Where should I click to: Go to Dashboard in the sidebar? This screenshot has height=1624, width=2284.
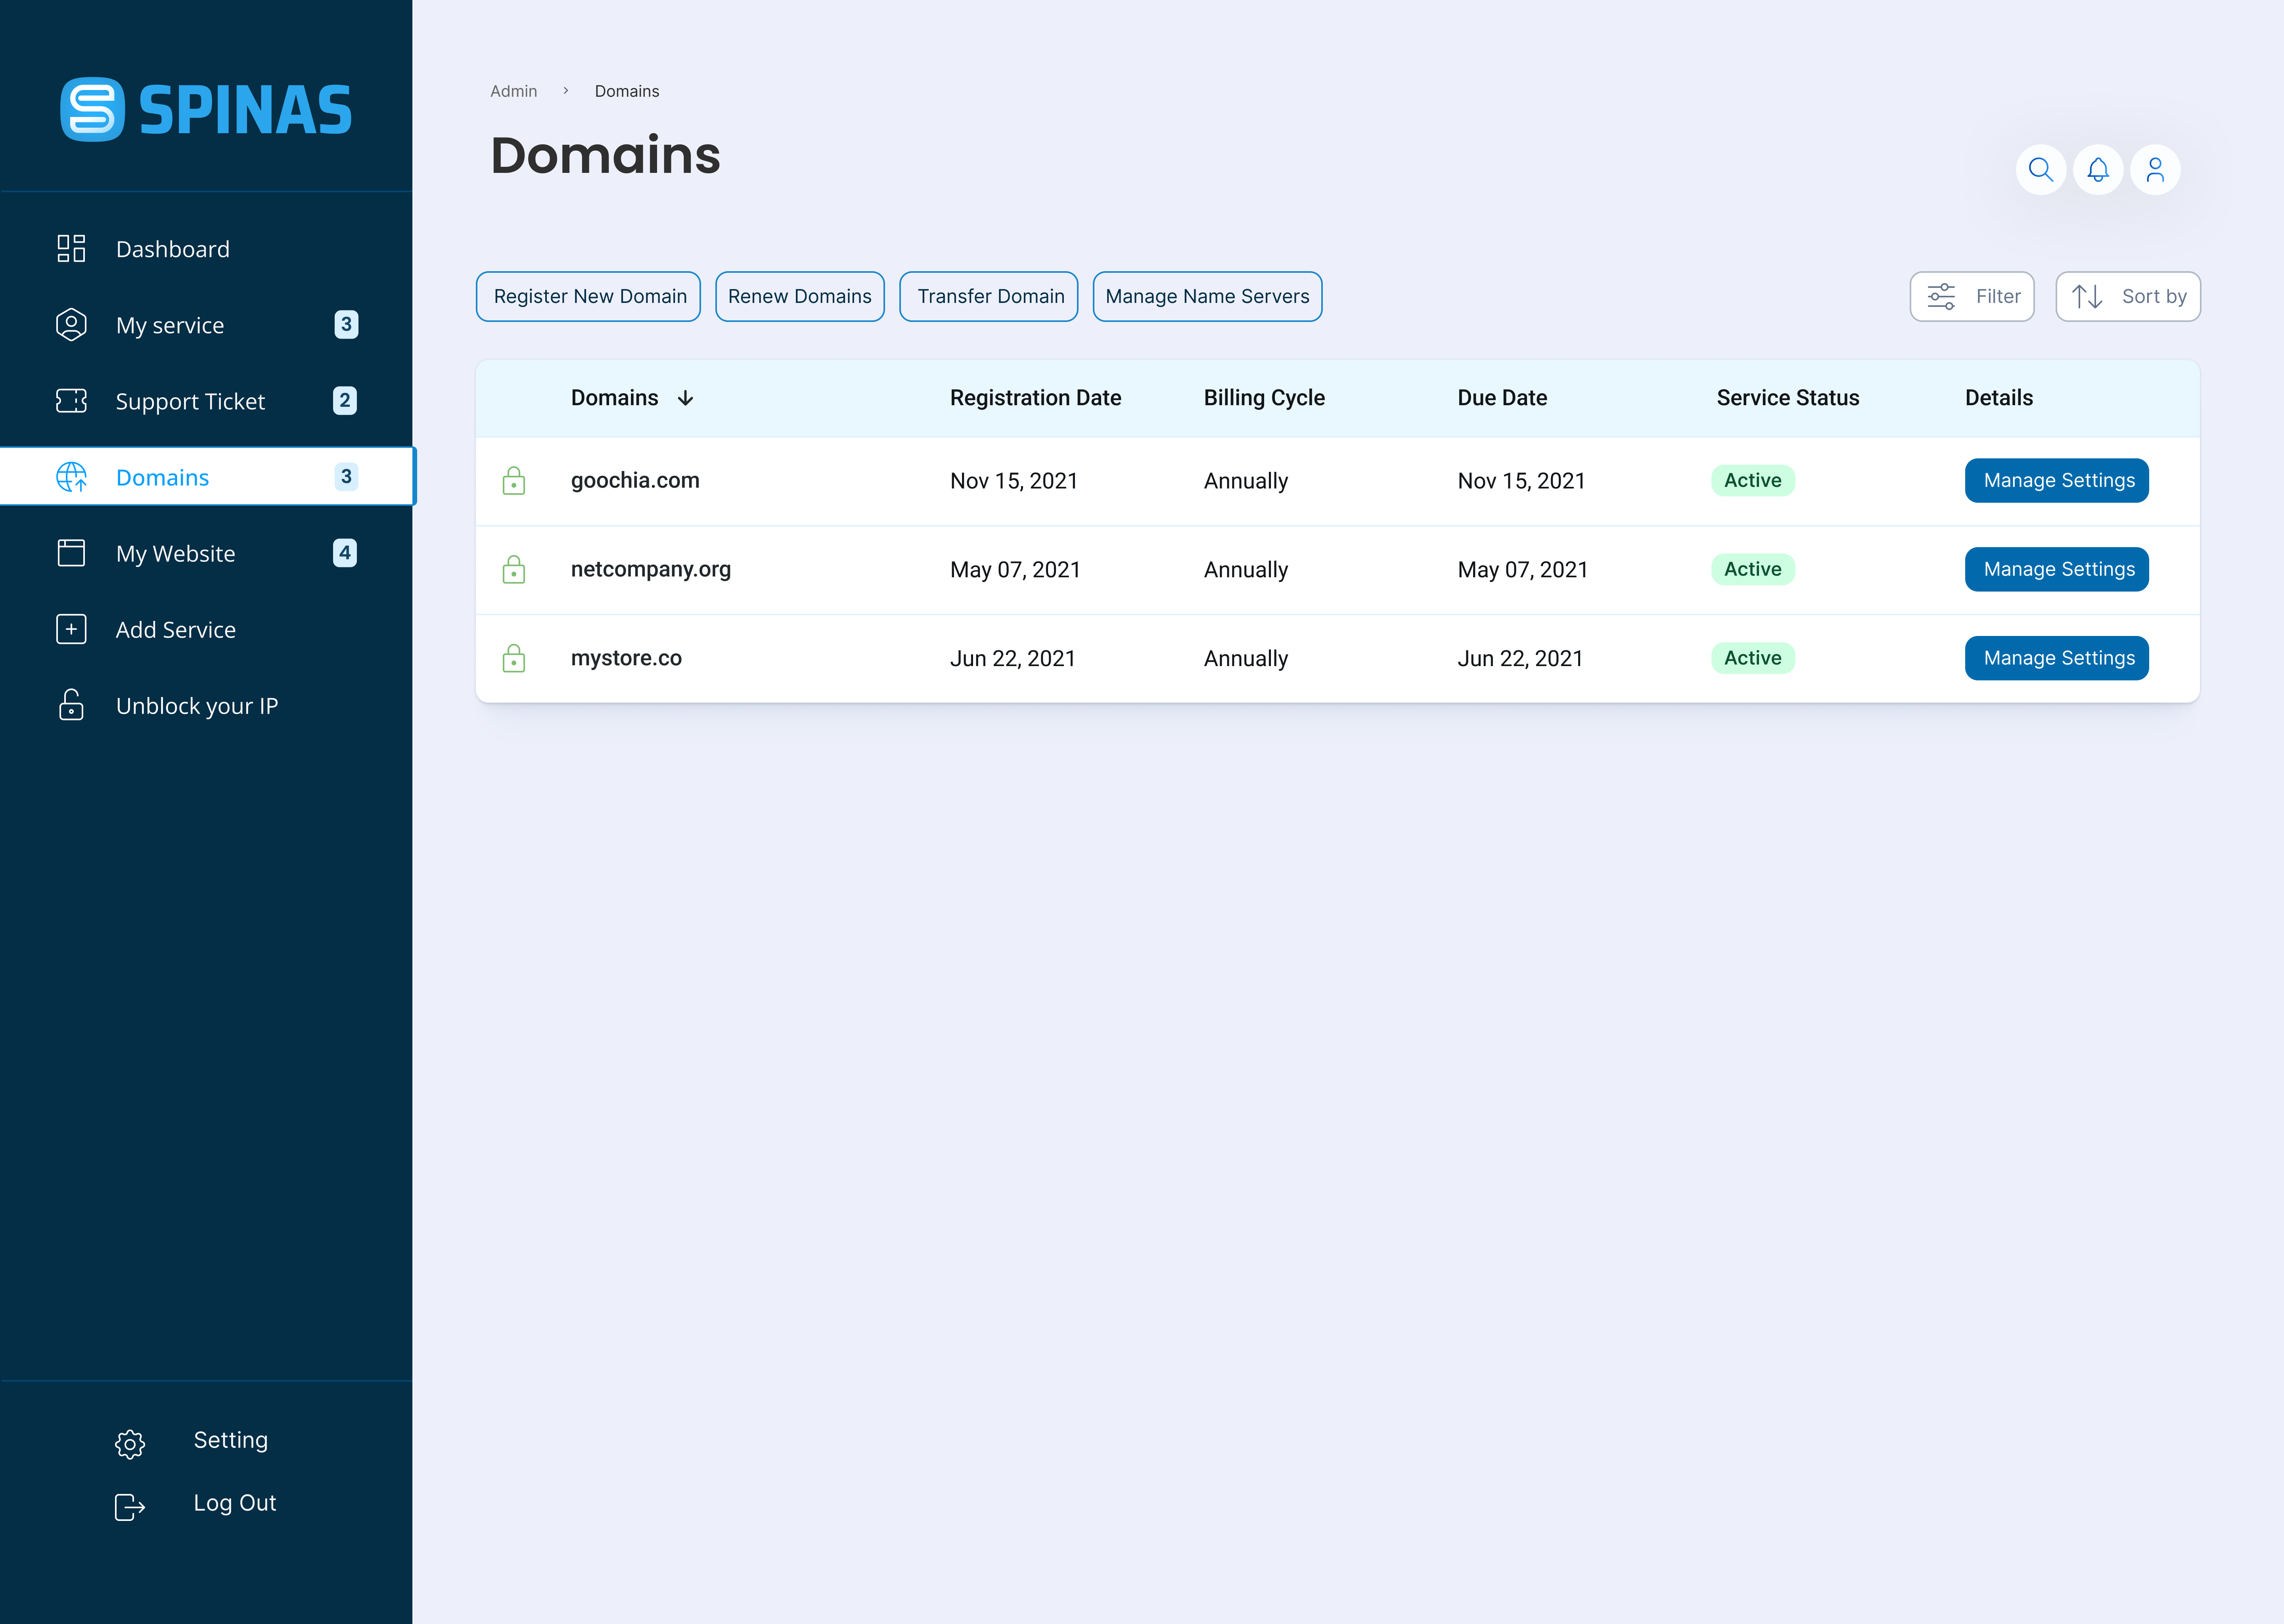[x=172, y=249]
